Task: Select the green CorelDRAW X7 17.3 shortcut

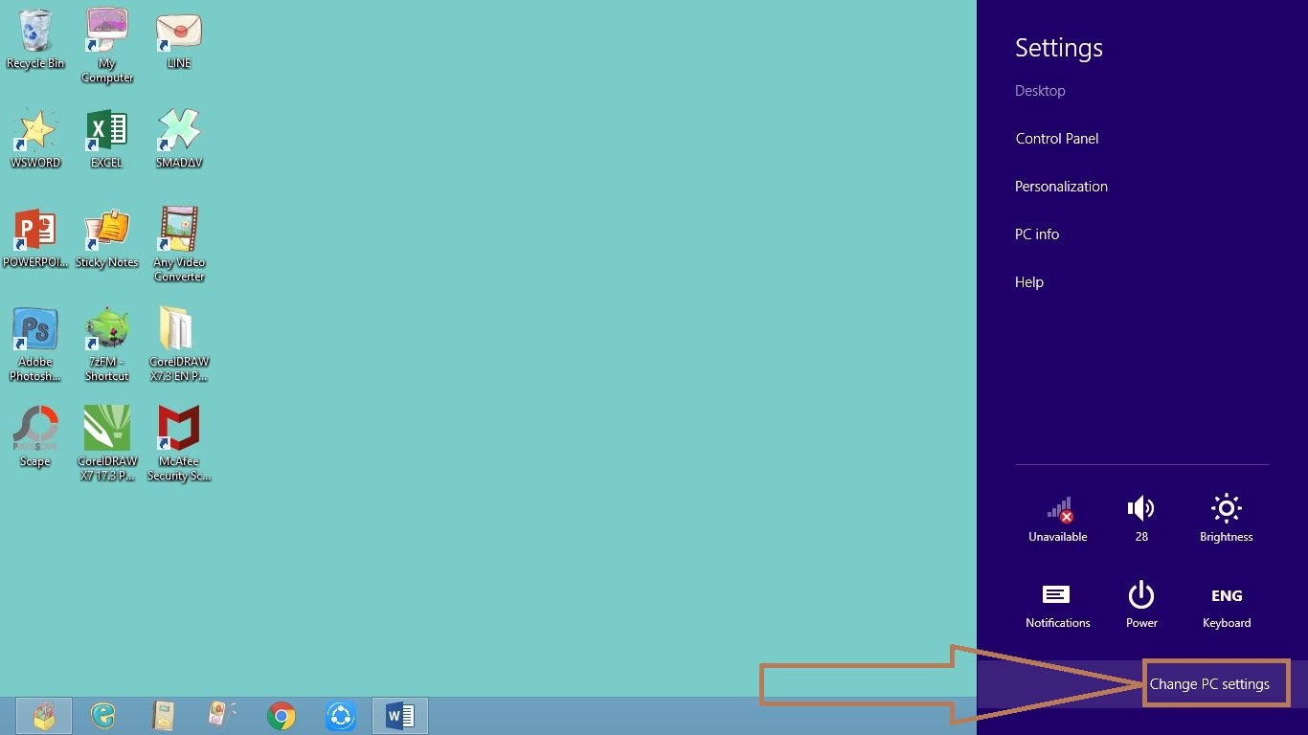Action: tap(107, 443)
